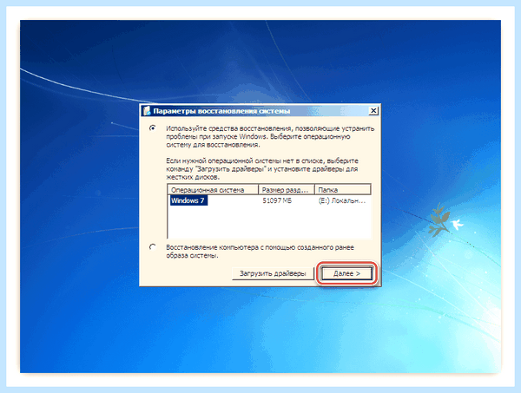Click the (E:) Локальн... folder cell
This screenshot has height=393, width=521.
pyautogui.click(x=342, y=200)
